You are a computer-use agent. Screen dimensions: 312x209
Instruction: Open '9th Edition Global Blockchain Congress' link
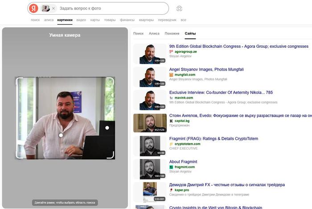[238, 46]
